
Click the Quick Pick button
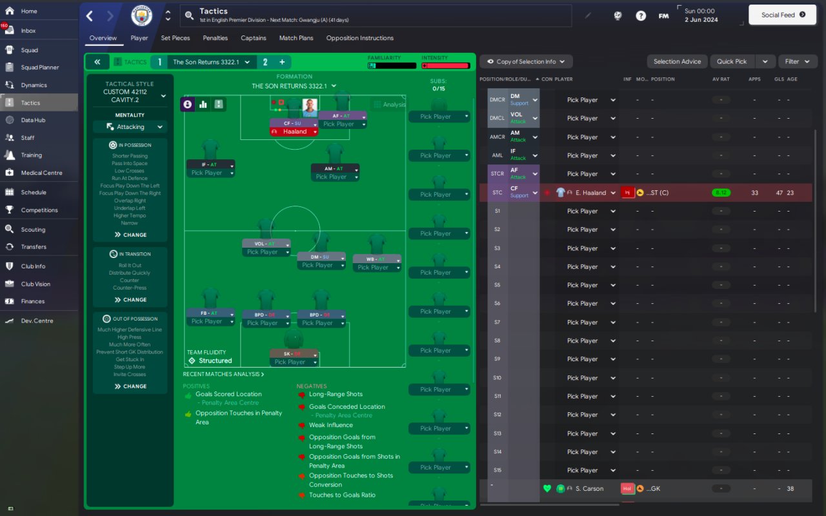point(732,62)
